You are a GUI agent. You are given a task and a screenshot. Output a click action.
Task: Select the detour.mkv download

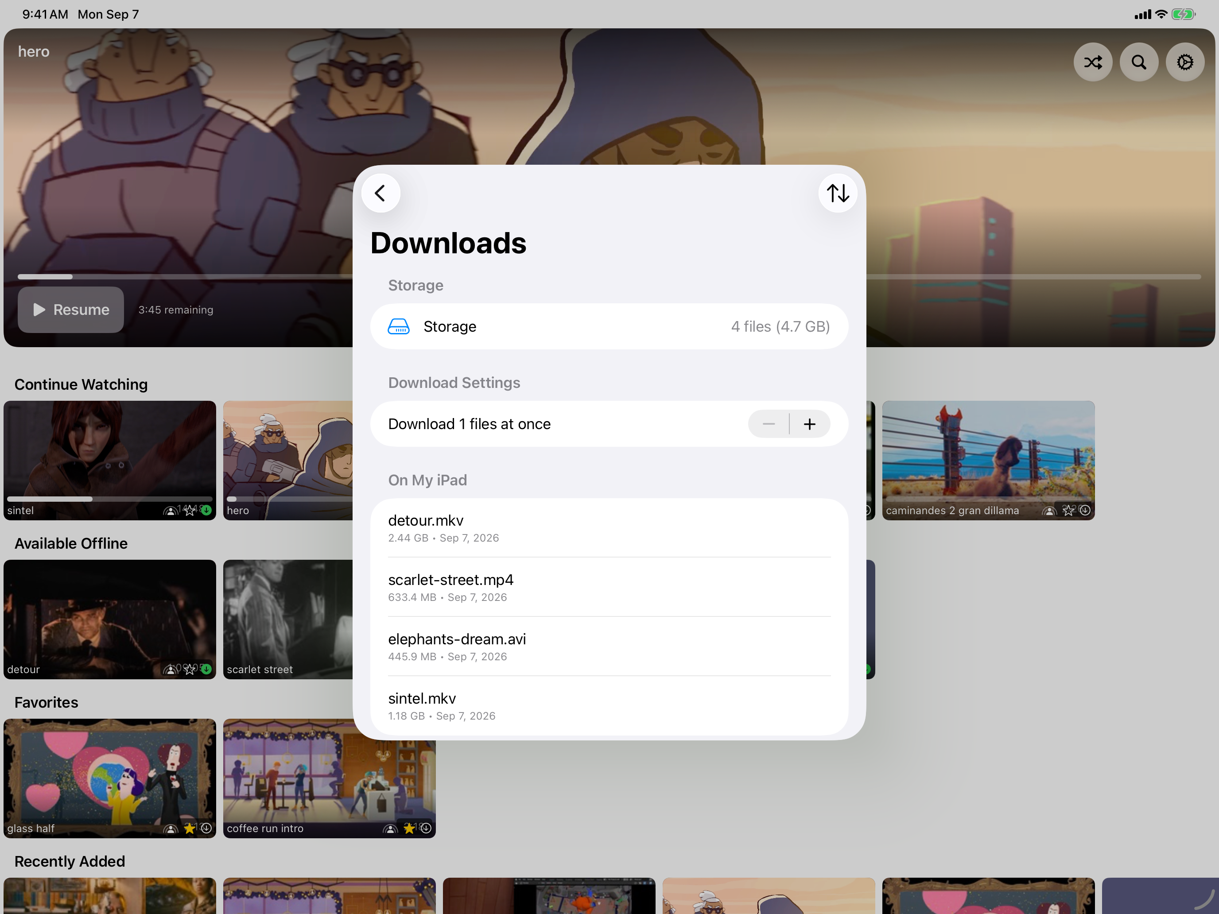click(x=609, y=528)
